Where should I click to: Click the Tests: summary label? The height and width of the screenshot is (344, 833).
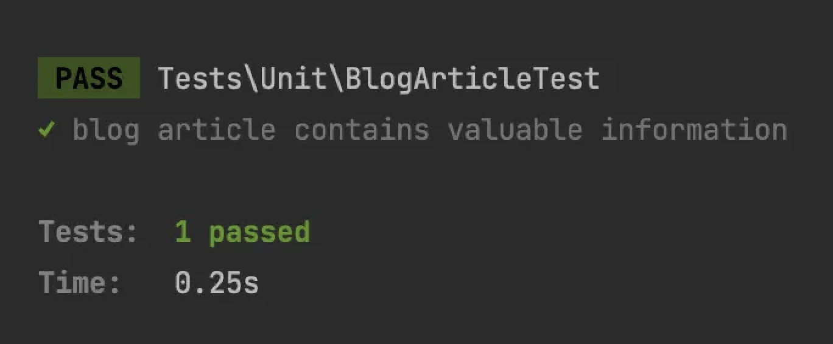pos(89,232)
